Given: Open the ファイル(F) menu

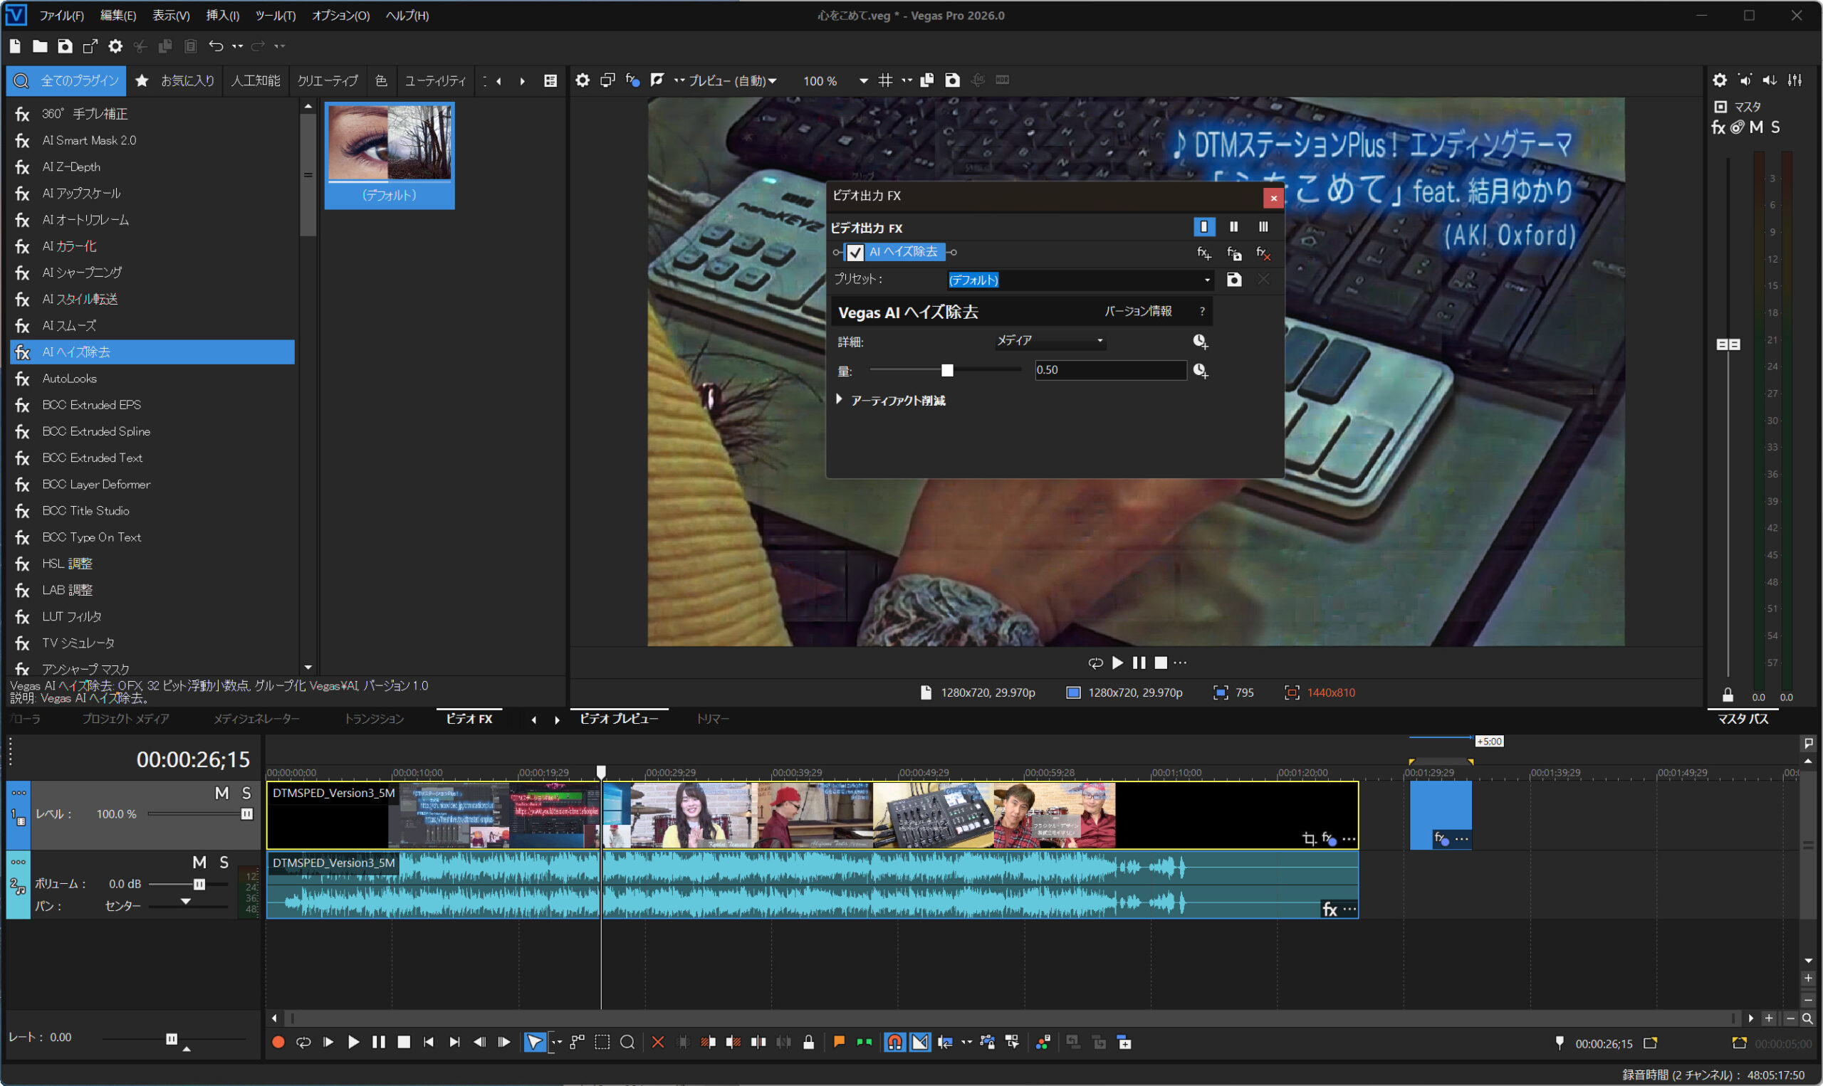Looking at the screenshot, I should [61, 16].
